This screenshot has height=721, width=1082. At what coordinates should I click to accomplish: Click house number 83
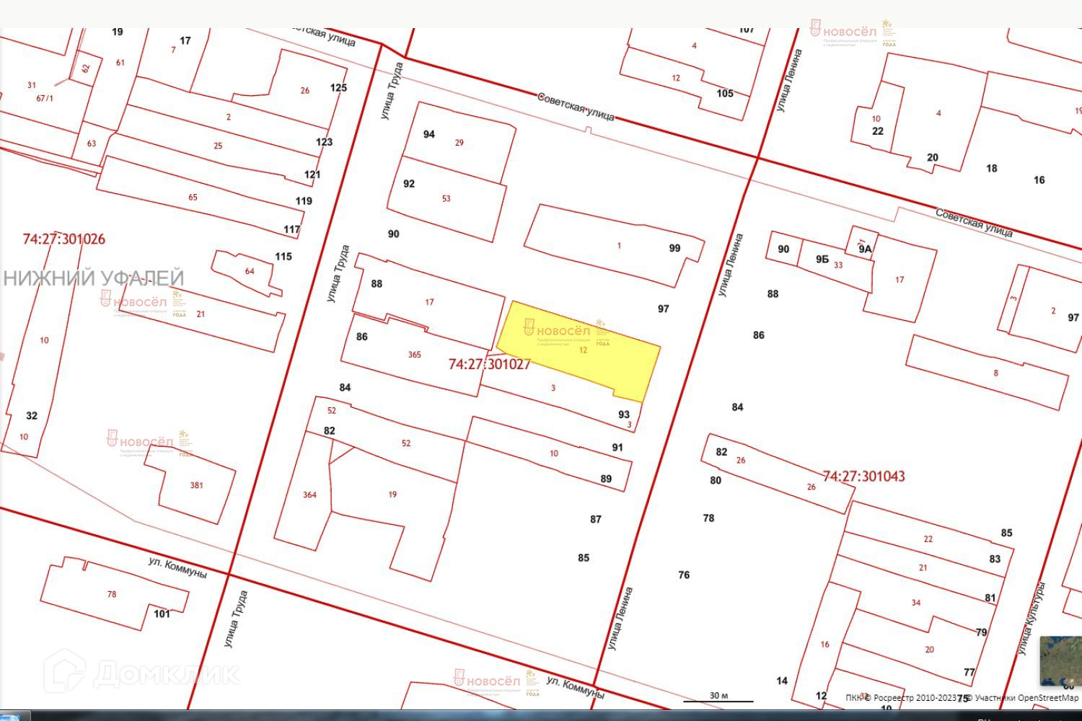995,559
